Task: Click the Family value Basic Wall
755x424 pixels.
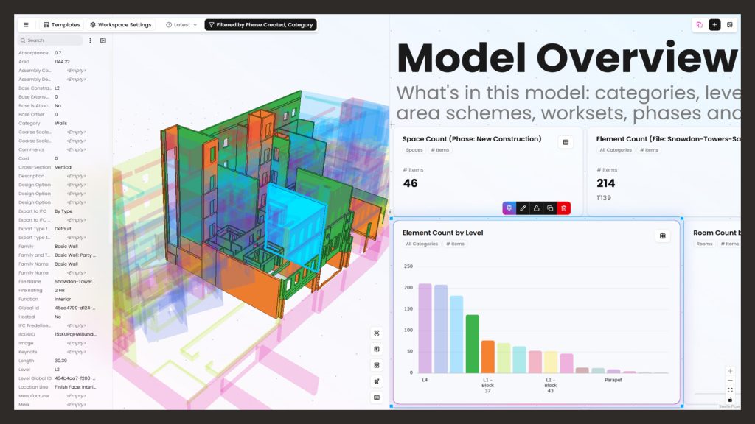Action: point(66,246)
